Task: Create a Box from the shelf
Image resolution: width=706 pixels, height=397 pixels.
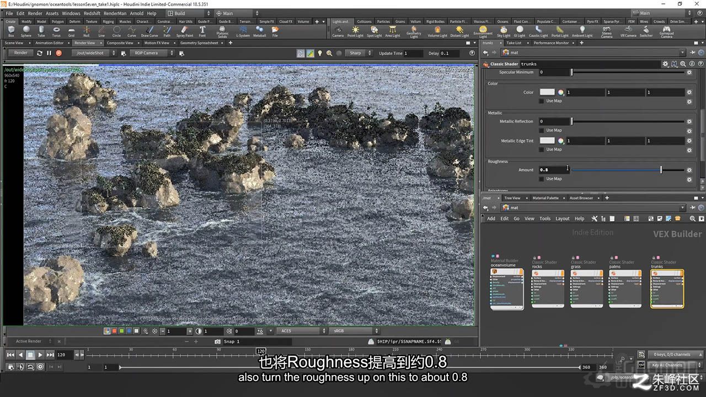Action: (x=11, y=31)
